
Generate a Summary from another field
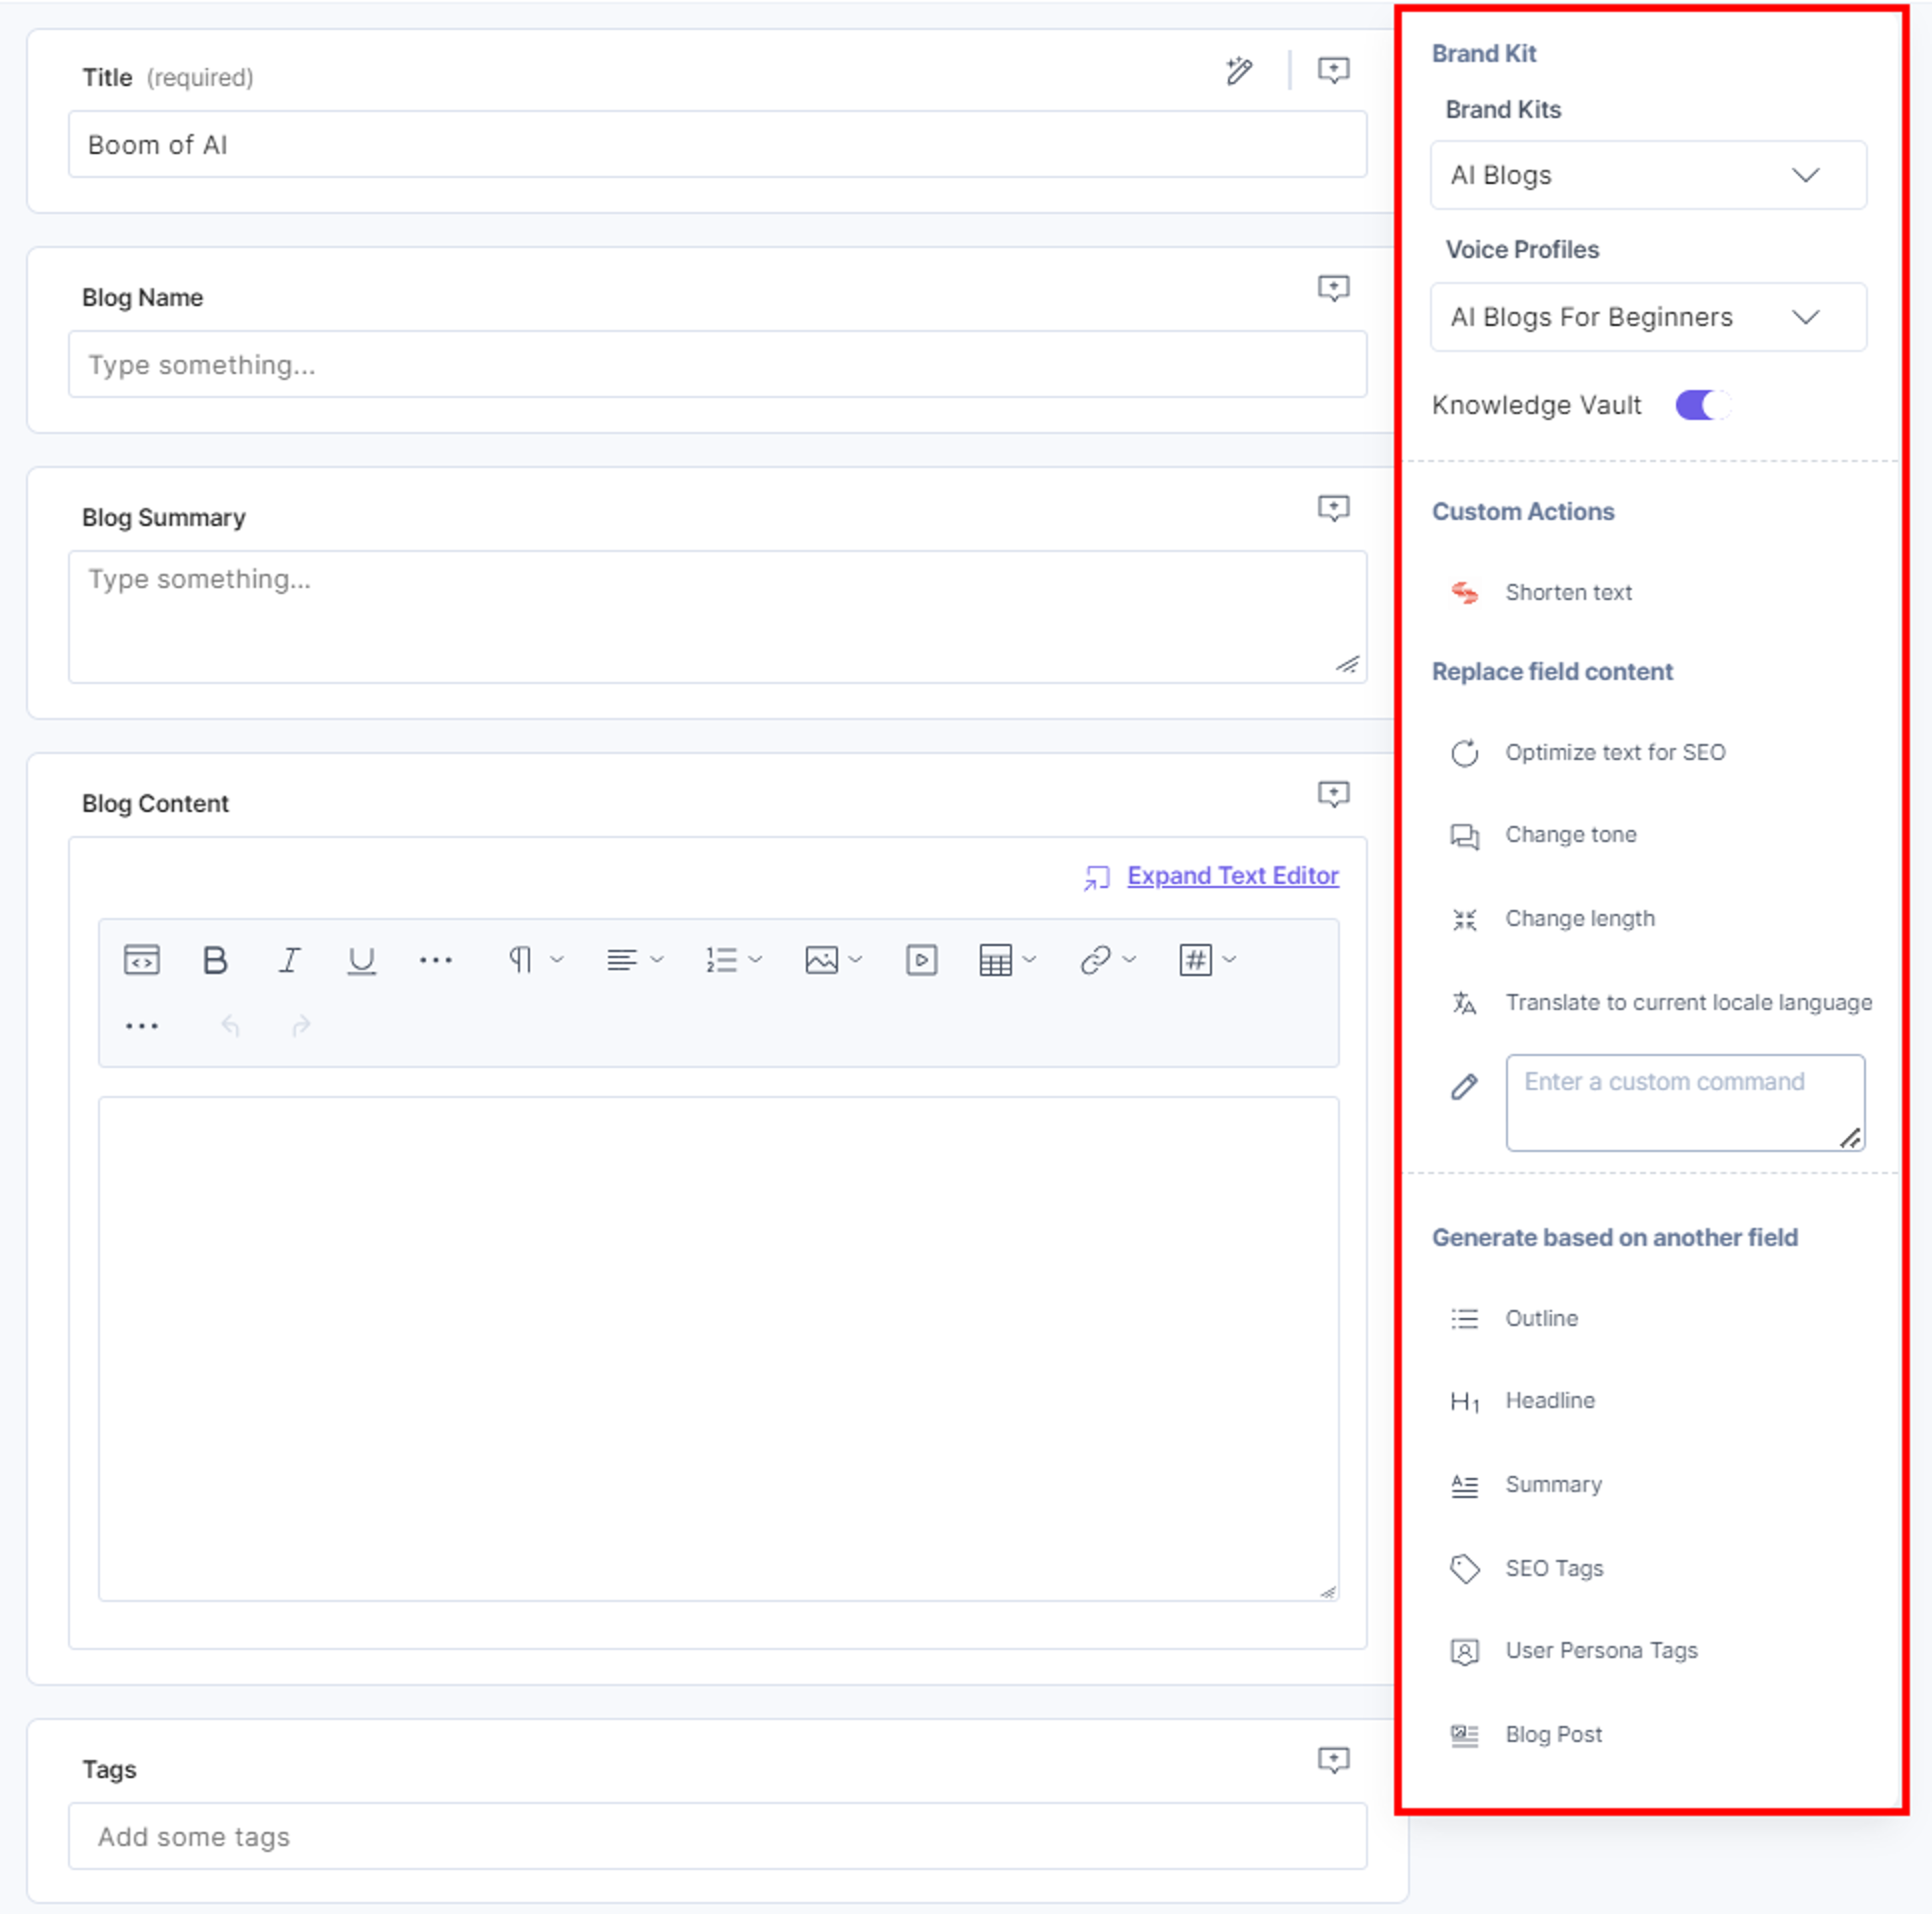(x=1553, y=1485)
